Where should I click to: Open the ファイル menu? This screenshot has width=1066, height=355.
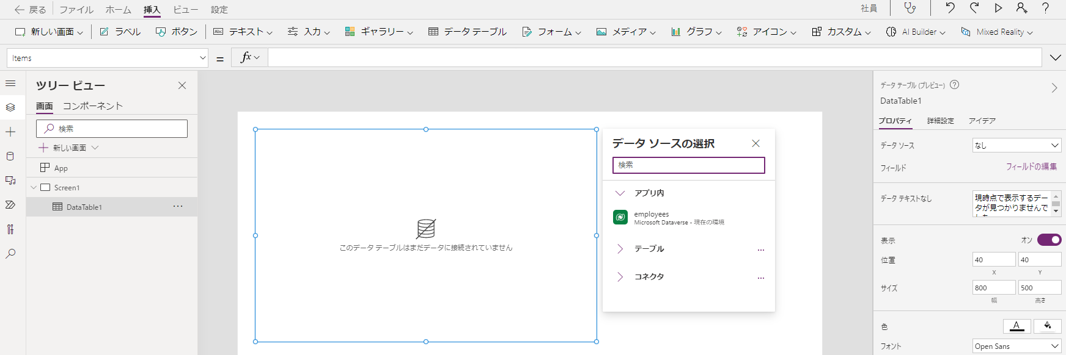(76, 10)
